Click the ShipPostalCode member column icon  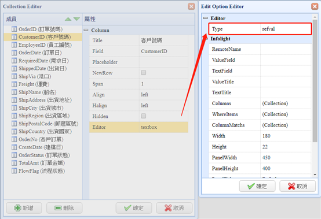click(14, 124)
